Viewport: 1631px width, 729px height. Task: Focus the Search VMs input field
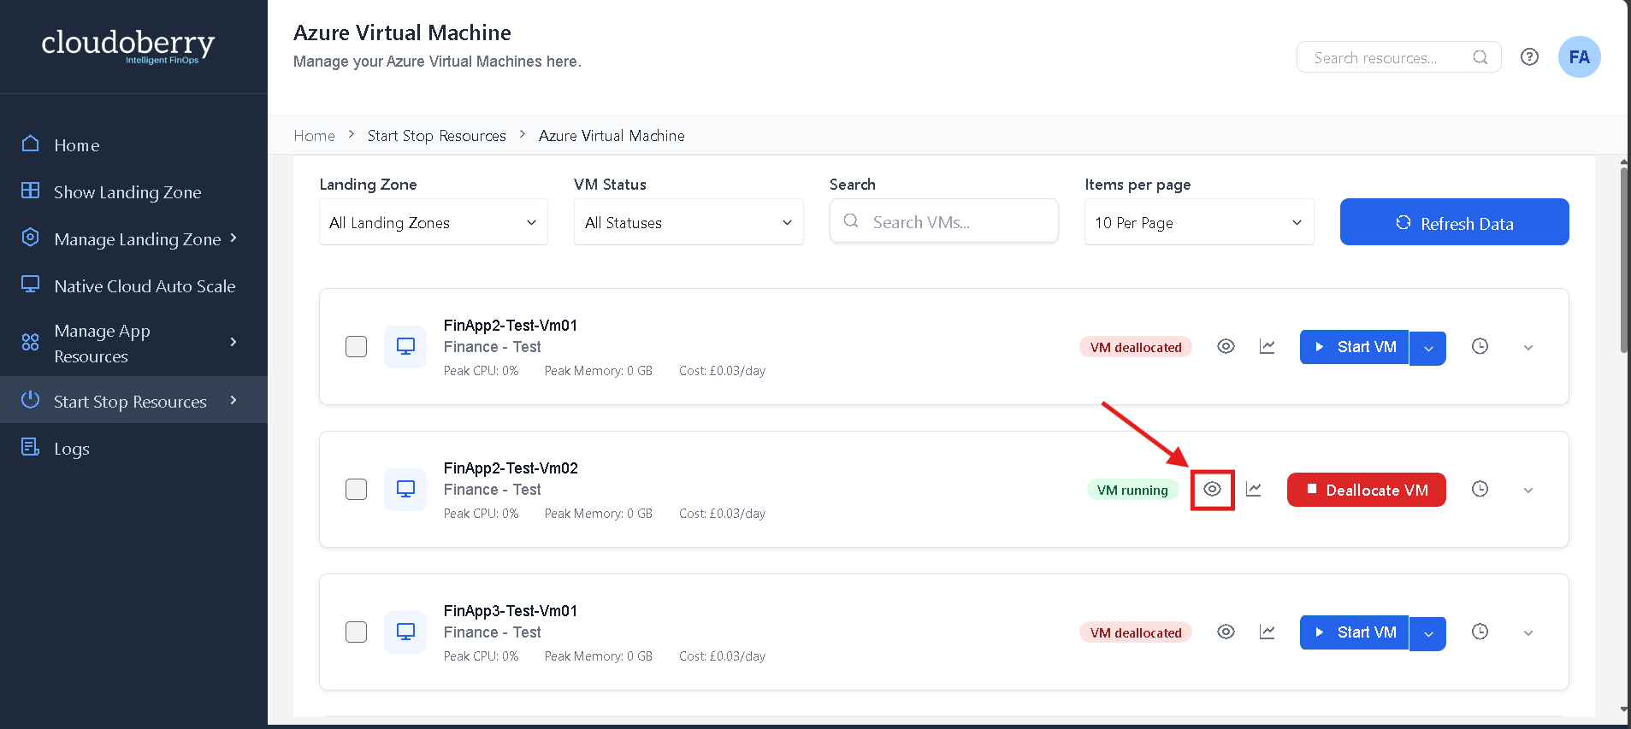click(x=943, y=221)
